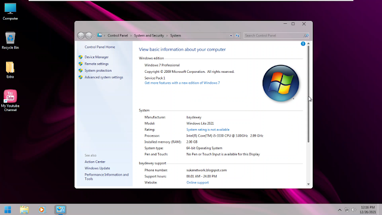
Task: Select manufacturer value baydewey
Action: [194, 117]
